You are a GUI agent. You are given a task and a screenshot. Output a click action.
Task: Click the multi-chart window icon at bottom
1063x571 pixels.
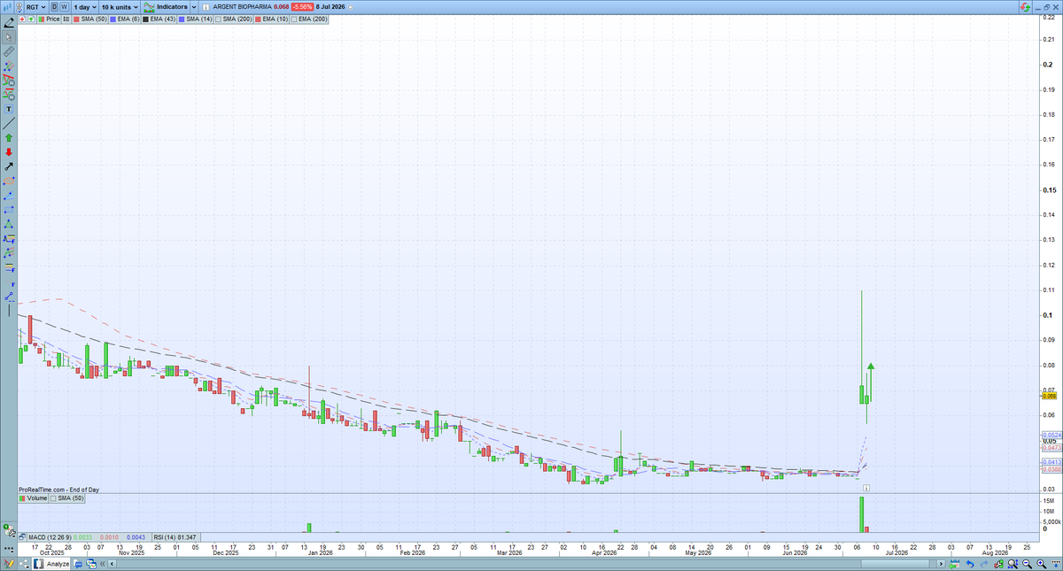click(x=91, y=563)
